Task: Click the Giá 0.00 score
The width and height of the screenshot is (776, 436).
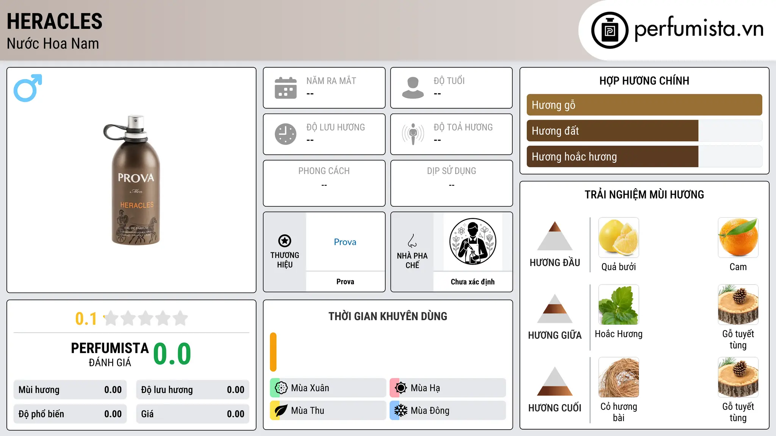Action: 193,414
